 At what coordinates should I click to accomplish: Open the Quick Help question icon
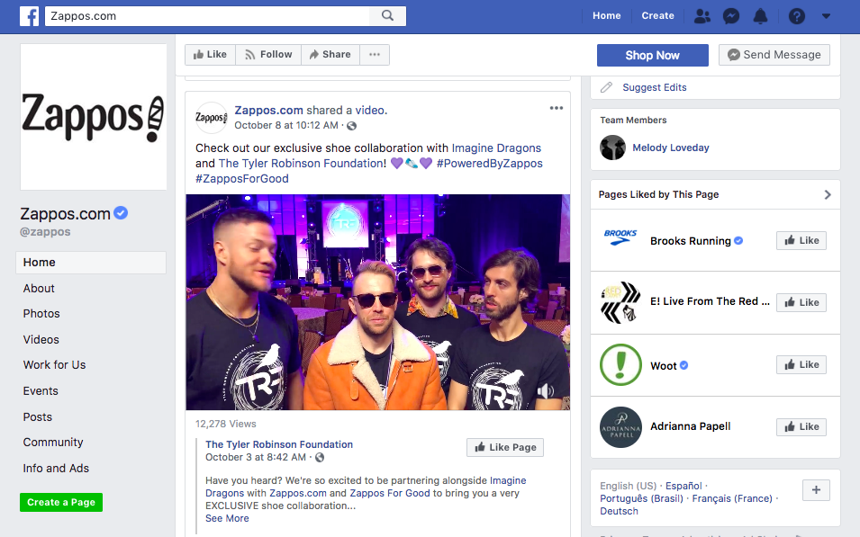[796, 16]
